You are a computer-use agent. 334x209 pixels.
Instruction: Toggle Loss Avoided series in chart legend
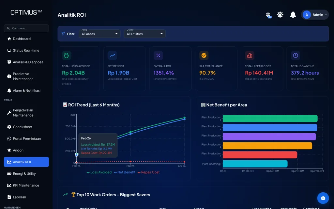pyautogui.click(x=99, y=172)
